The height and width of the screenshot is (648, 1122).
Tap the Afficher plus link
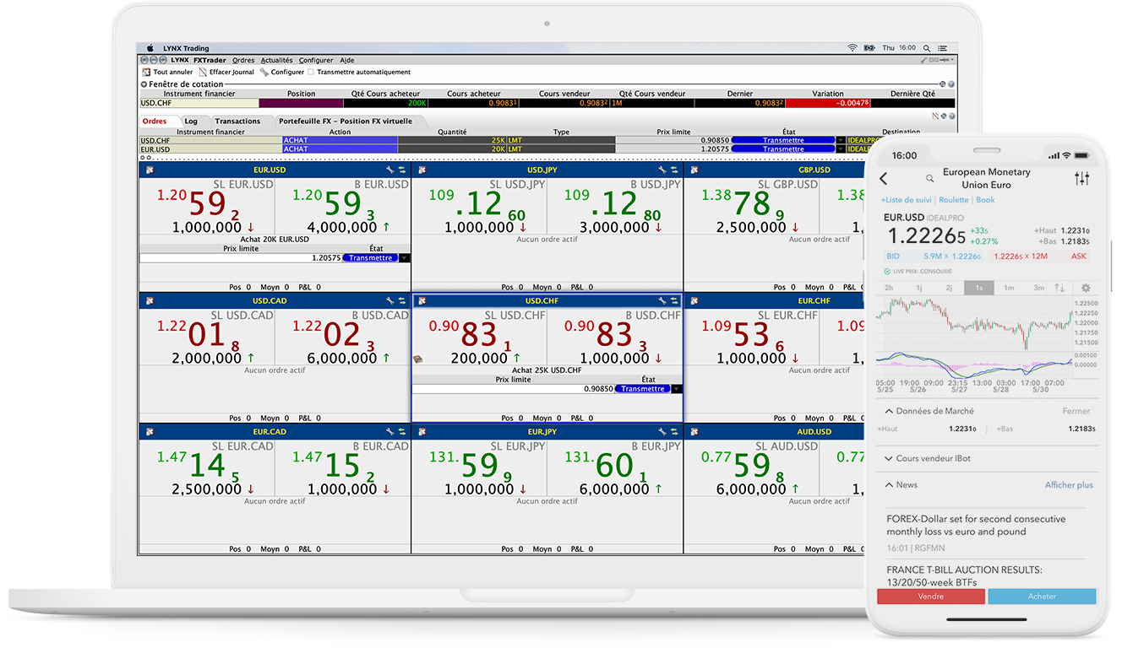tap(1069, 485)
